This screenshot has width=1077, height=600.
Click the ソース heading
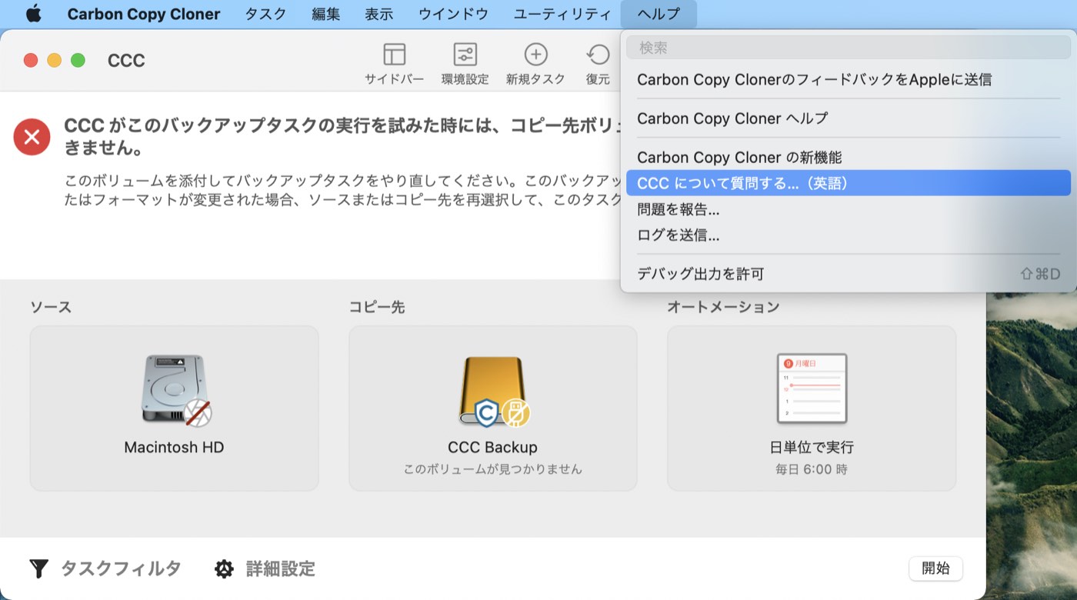pos(51,307)
